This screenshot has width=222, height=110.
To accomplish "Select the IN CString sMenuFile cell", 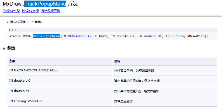I will 60,101.
